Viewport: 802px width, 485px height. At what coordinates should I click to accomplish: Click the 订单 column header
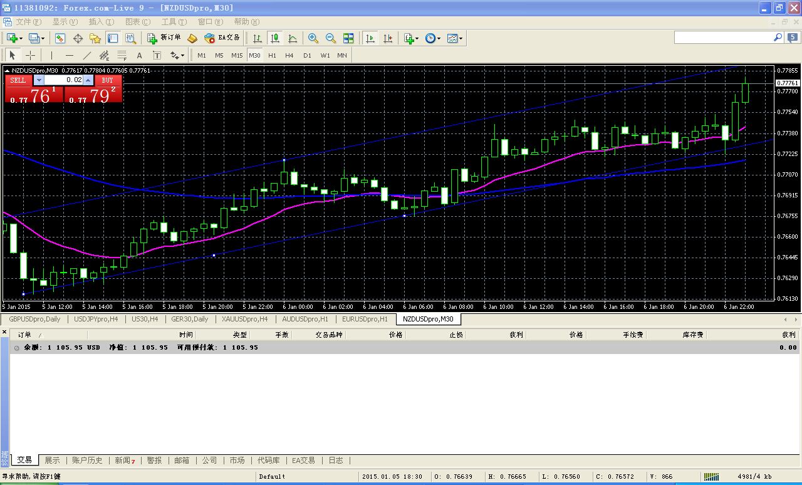coord(24,335)
